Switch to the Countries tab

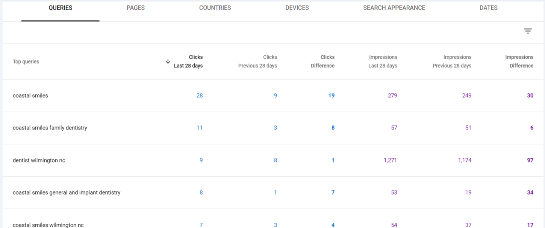pyautogui.click(x=215, y=8)
